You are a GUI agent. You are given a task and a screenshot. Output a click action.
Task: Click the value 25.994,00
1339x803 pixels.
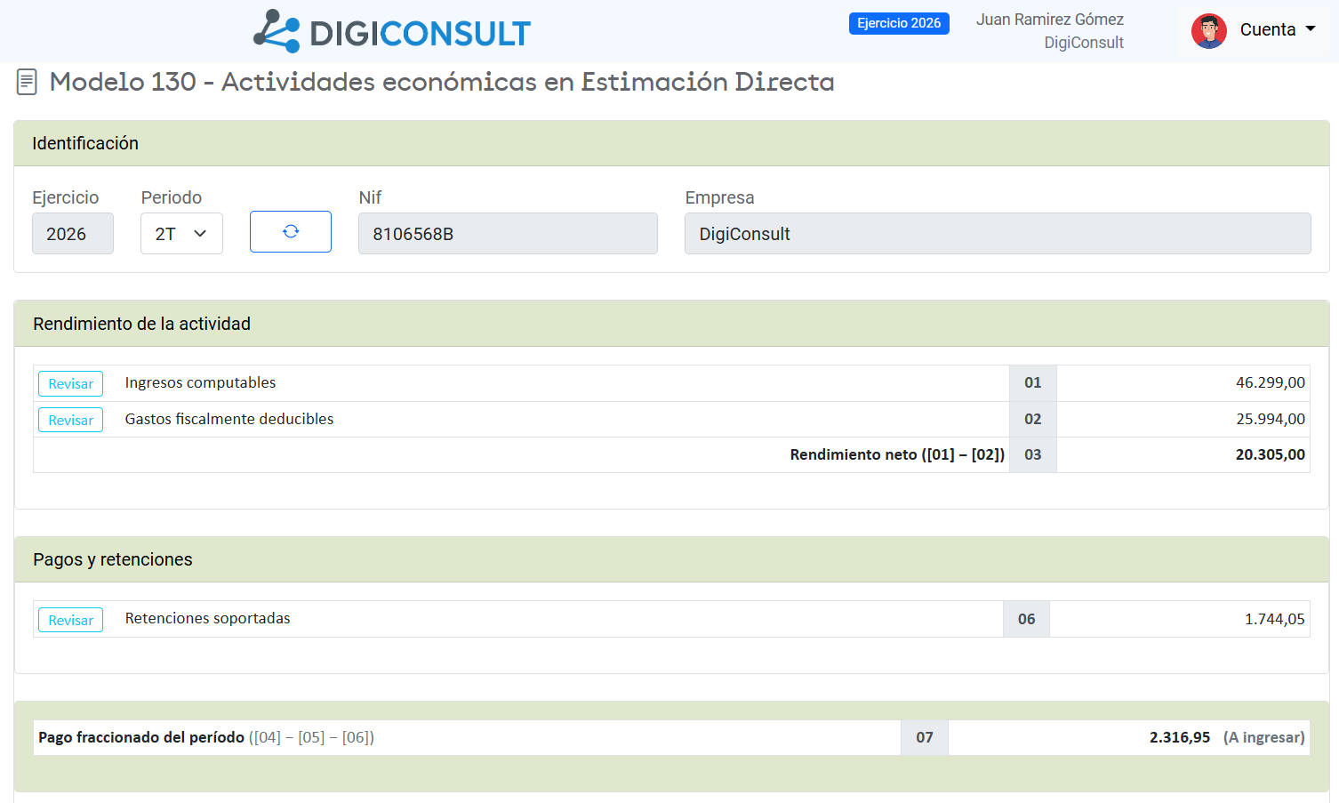pos(1271,419)
